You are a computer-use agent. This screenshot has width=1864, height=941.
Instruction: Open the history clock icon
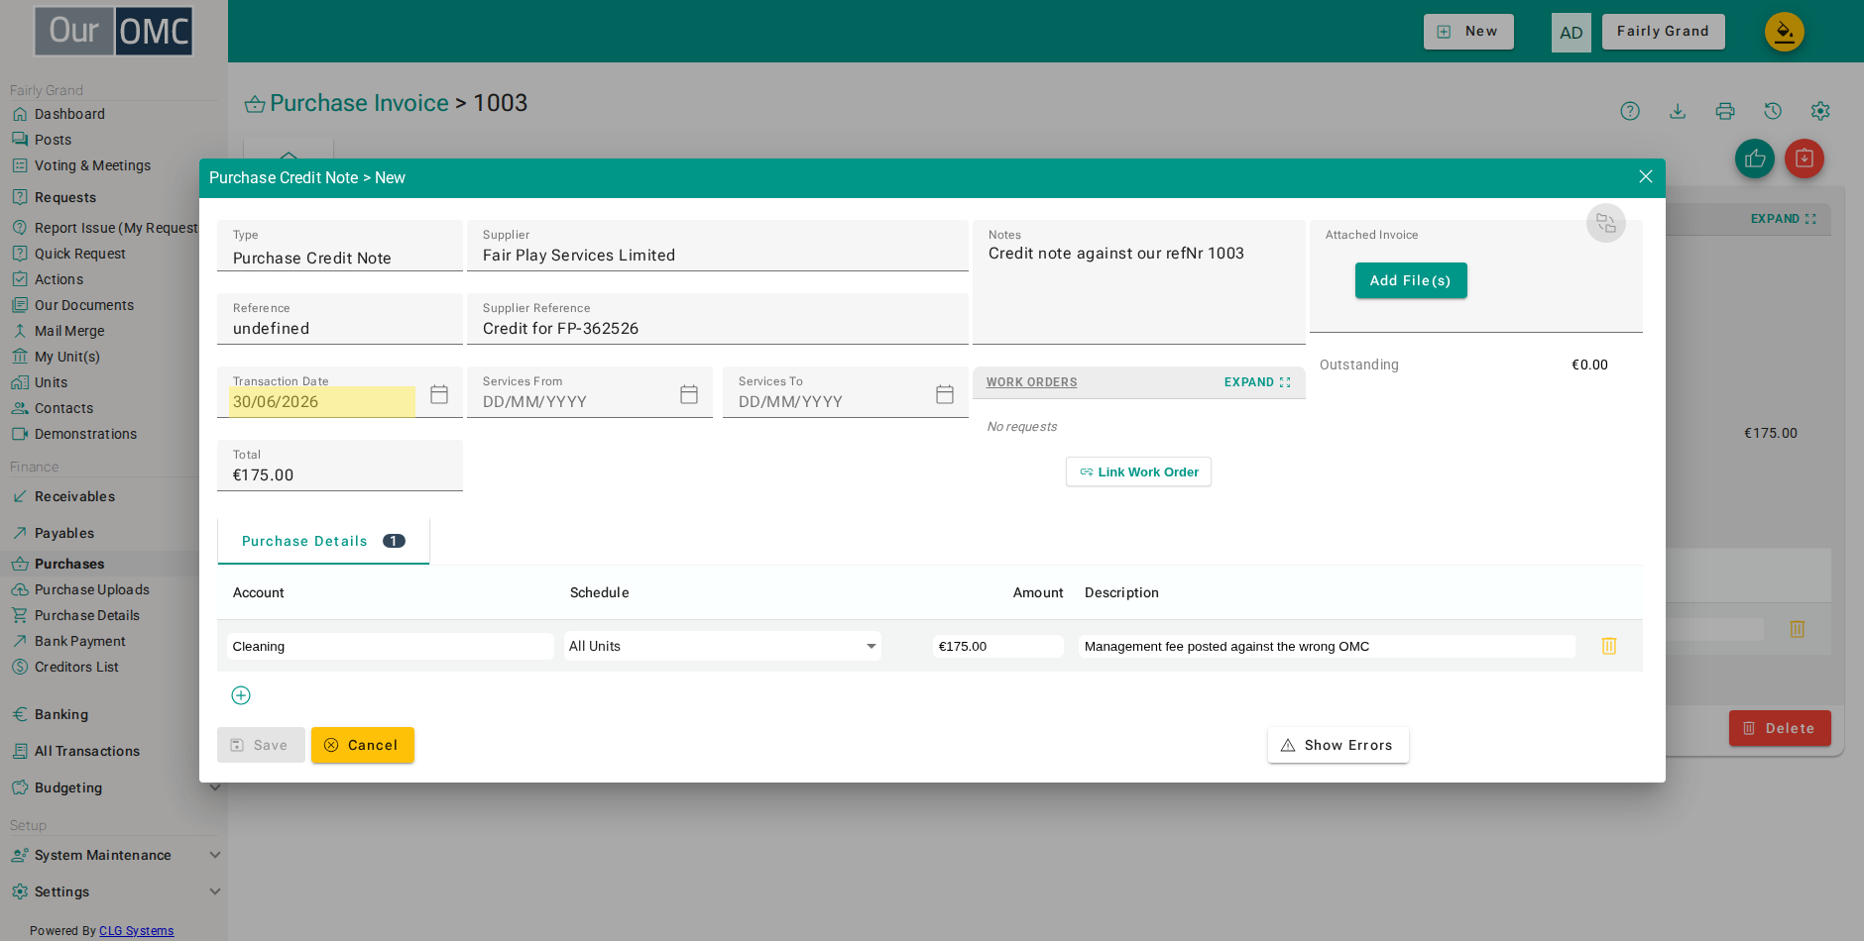click(x=1773, y=111)
